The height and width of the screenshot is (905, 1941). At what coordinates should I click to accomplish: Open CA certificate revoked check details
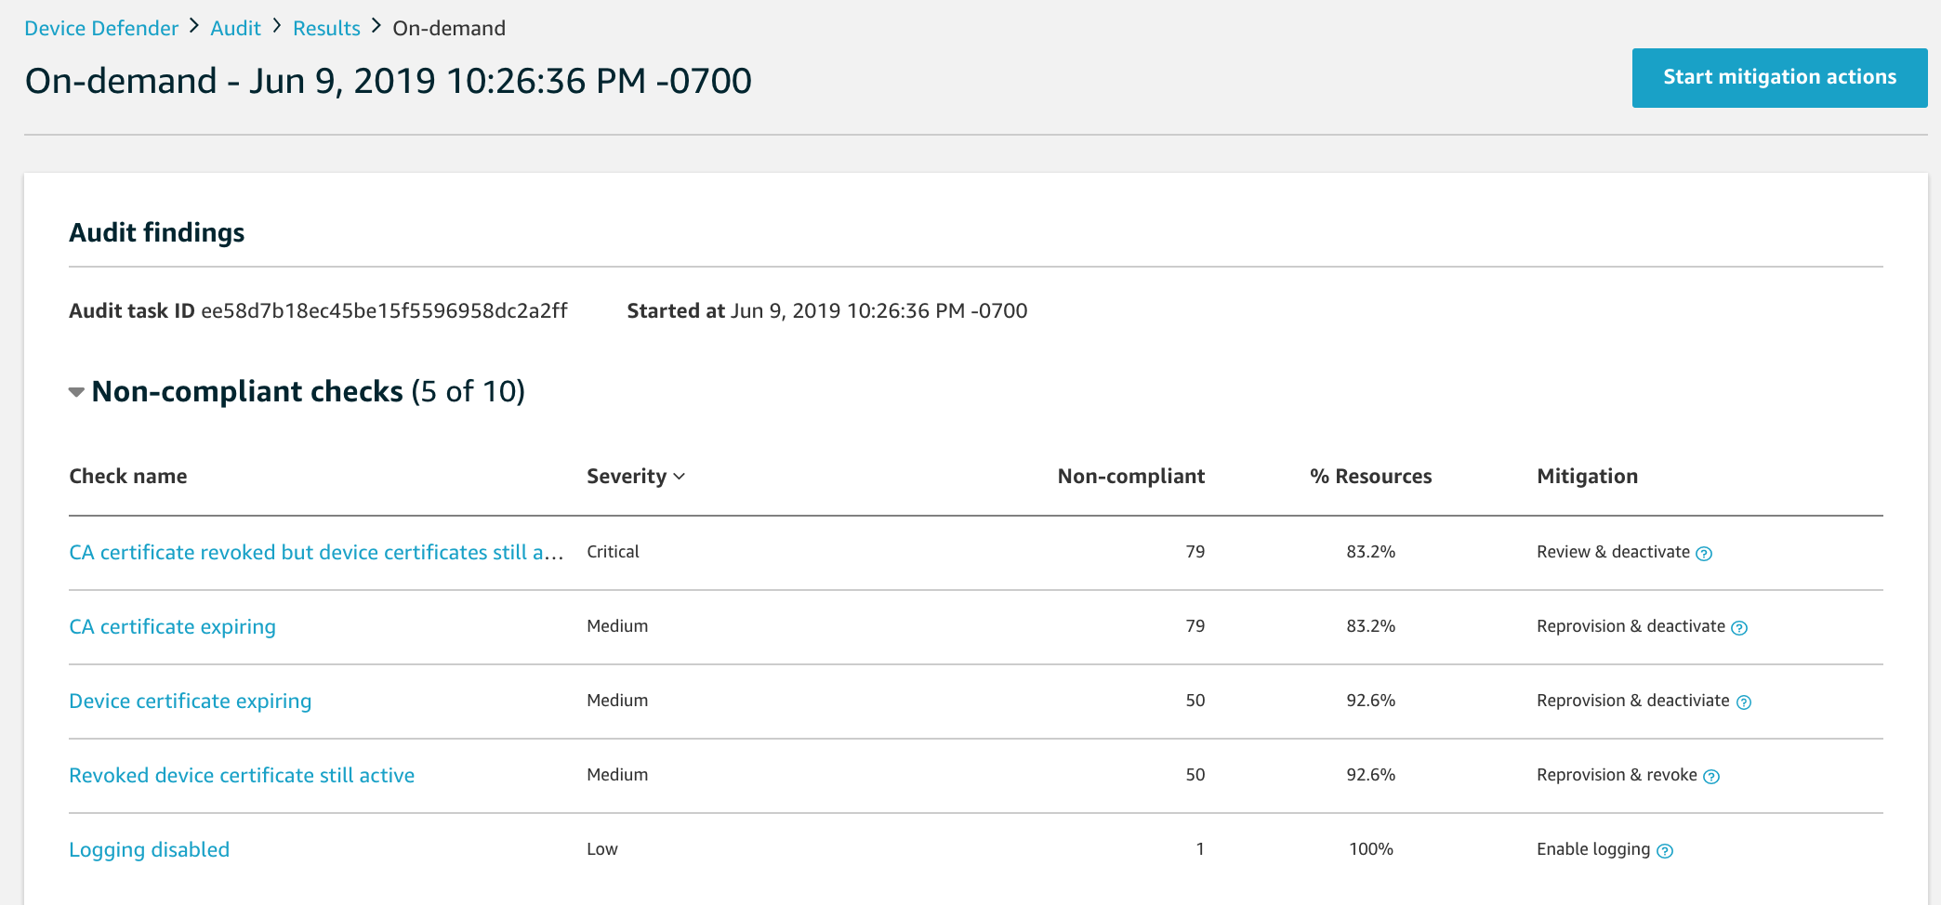tap(316, 552)
